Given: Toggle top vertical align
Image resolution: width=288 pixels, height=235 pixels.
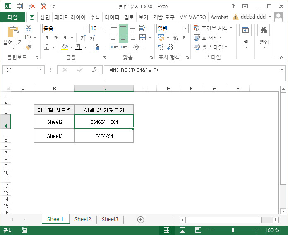Looking at the screenshot, I should click(x=114, y=28).
